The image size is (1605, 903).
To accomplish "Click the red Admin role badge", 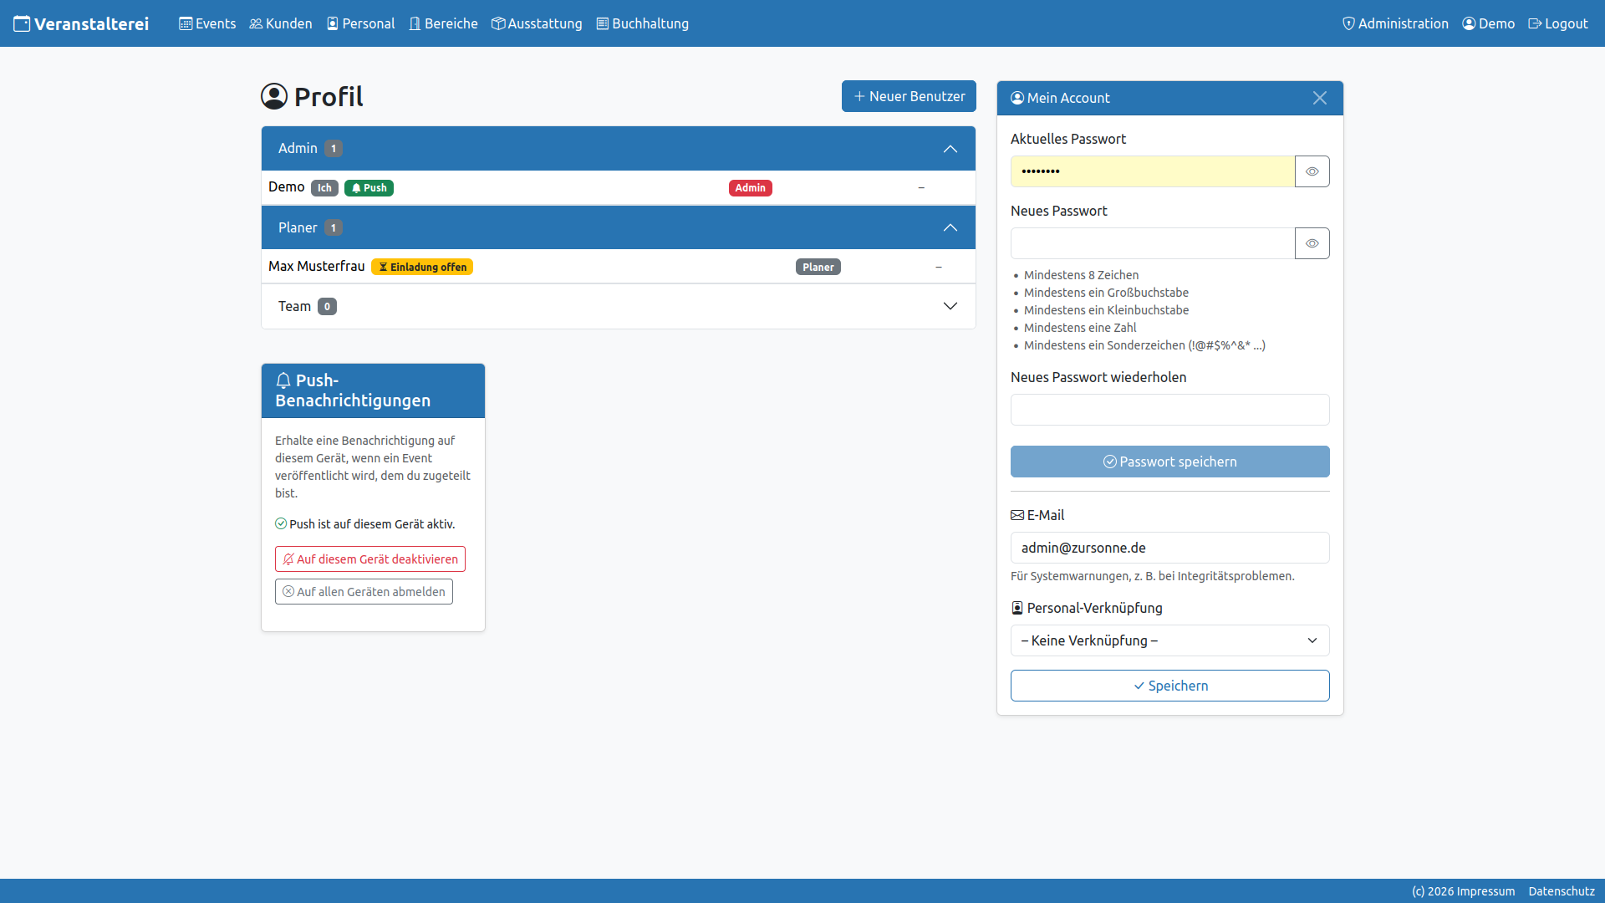I will coord(750,188).
